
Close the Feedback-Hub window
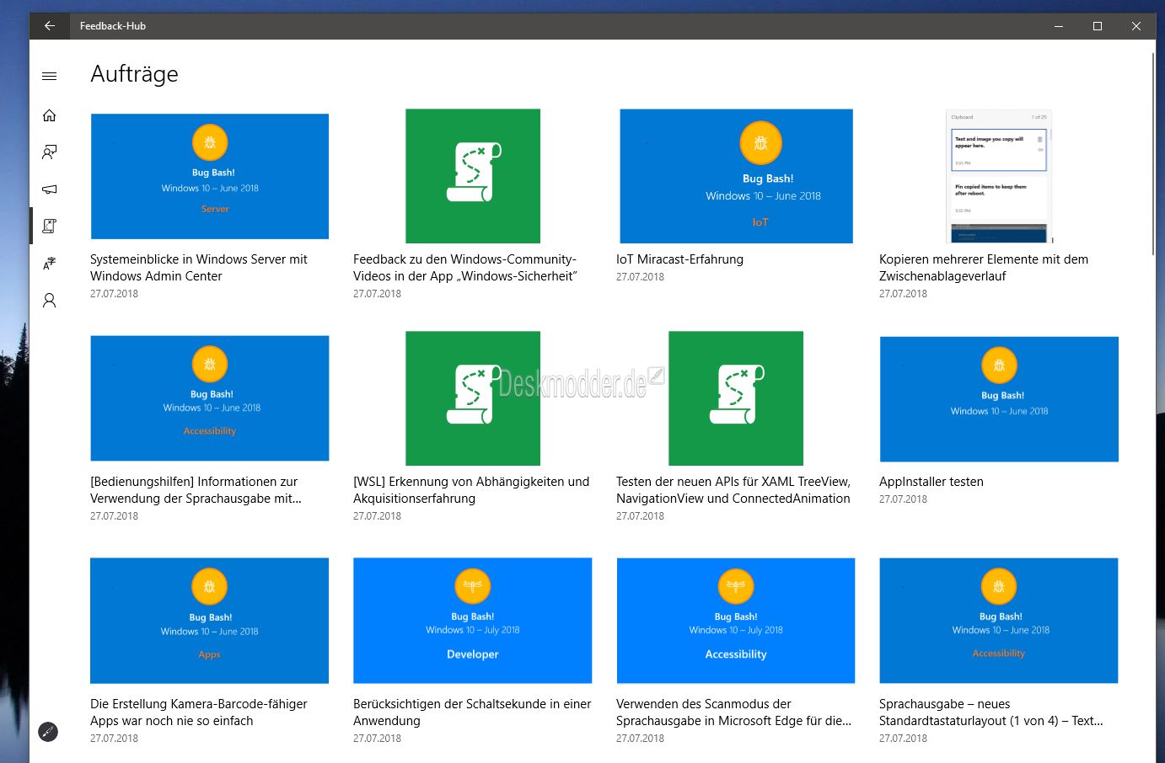click(x=1136, y=26)
